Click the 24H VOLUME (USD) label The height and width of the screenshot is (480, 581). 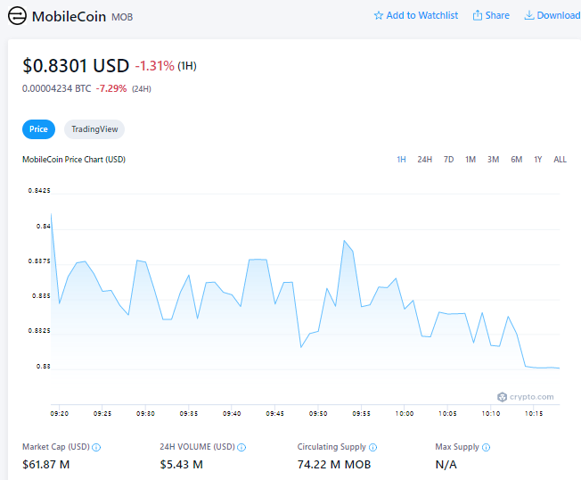[198, 447]
